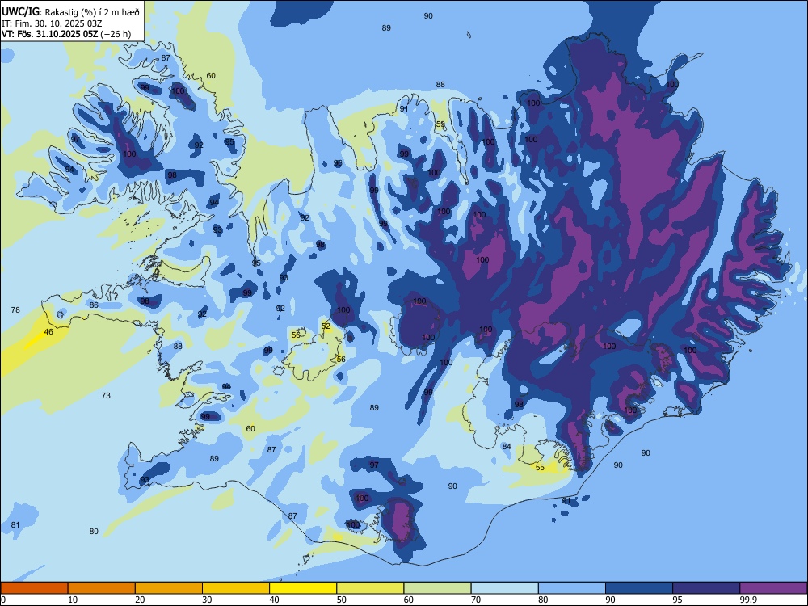
Task: Click the 70–80 lightest blue legend swatch
Action: click(504, 588)
